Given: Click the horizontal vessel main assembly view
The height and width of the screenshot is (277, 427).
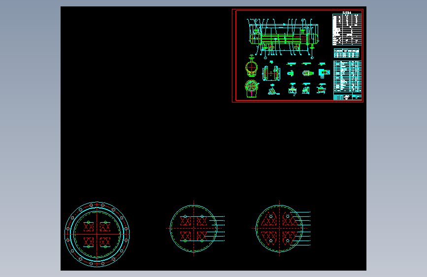Looking at the screenshot, I should 284,39.
